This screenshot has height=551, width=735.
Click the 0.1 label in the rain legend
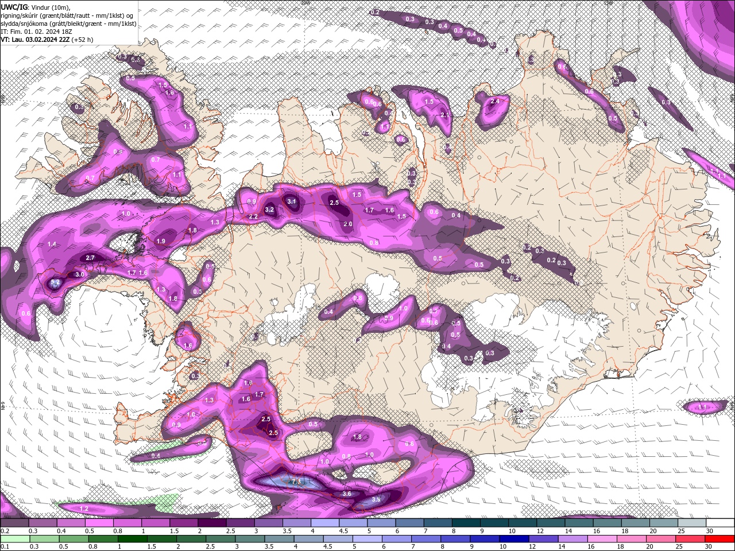(5, 547)
